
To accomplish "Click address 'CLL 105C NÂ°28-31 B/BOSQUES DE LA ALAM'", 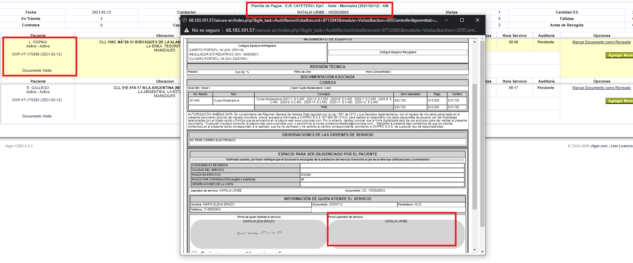I will (x=140, y=42).
